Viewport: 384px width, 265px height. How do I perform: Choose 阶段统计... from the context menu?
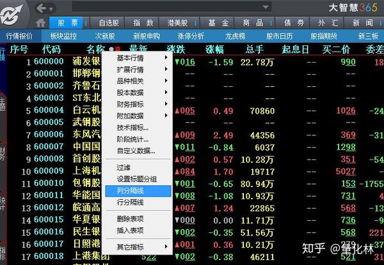click(x=138, y=139)
